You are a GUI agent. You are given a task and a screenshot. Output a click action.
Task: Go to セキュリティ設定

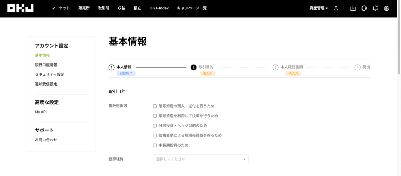tap(49, 74)
